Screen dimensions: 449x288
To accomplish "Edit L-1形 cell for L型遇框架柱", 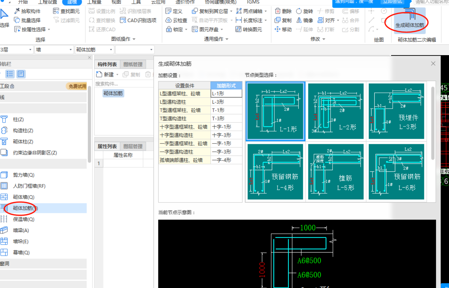I will point(227,93).
